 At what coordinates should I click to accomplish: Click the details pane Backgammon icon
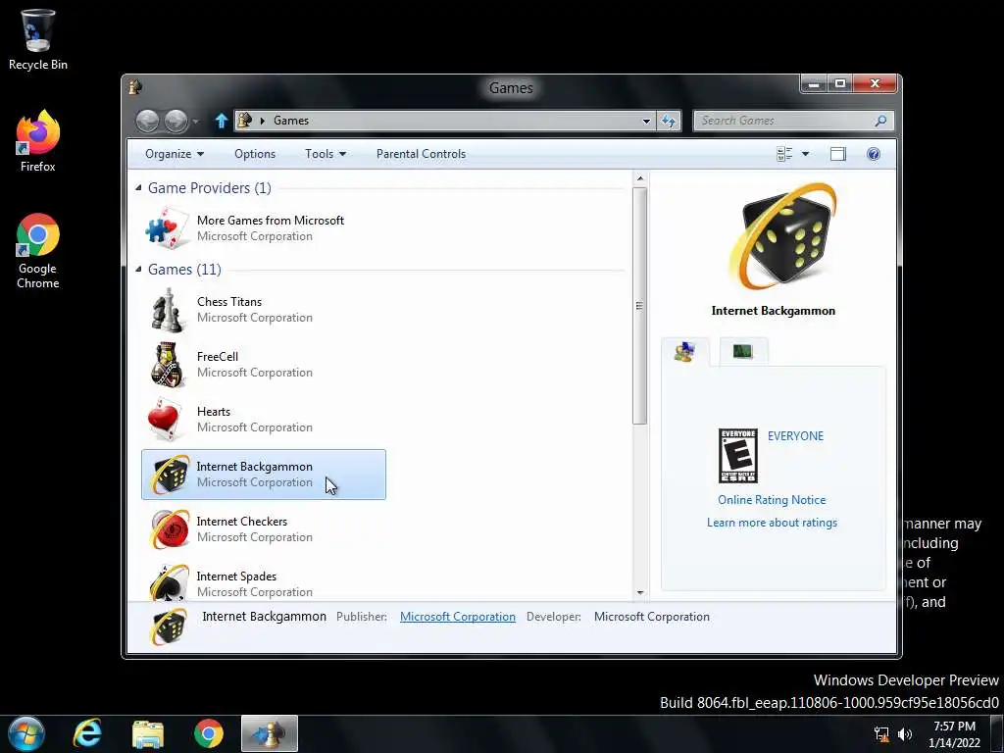(x=169, y=627)
